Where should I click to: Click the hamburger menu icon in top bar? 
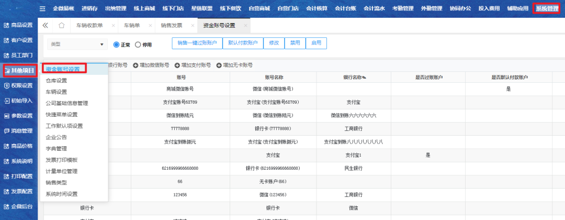coord(42,8)
